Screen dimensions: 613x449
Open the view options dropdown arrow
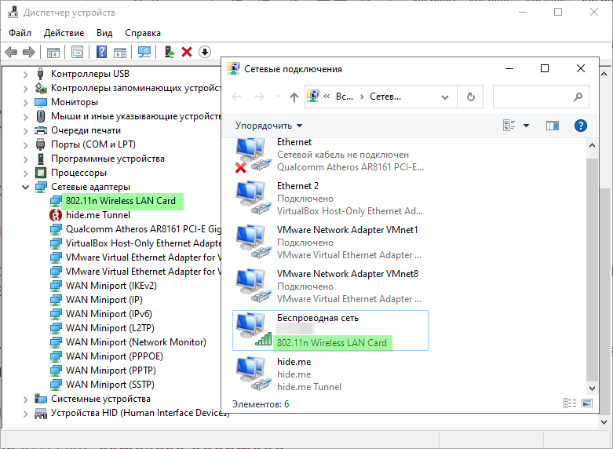tap(526, 126)
